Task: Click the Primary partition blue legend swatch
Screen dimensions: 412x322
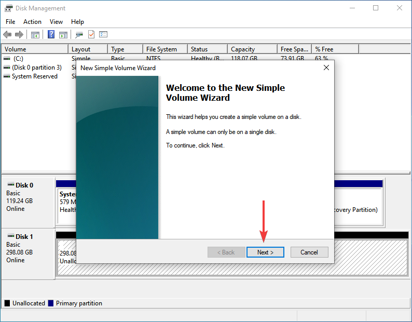Action: point(51,303)
